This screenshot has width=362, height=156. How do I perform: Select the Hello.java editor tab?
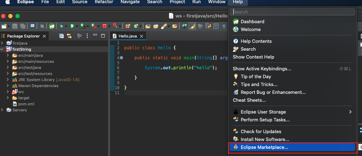click(128, 36)
